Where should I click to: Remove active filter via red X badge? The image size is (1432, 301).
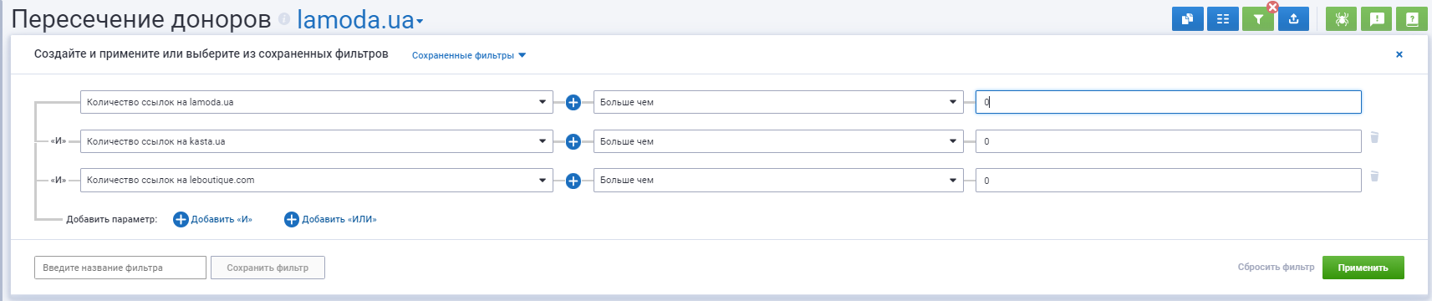(1272, 7)
